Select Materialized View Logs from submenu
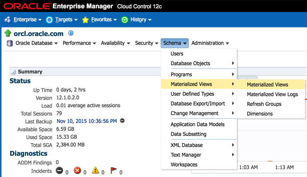Screen dimensions: 307x177 point(272,94)
